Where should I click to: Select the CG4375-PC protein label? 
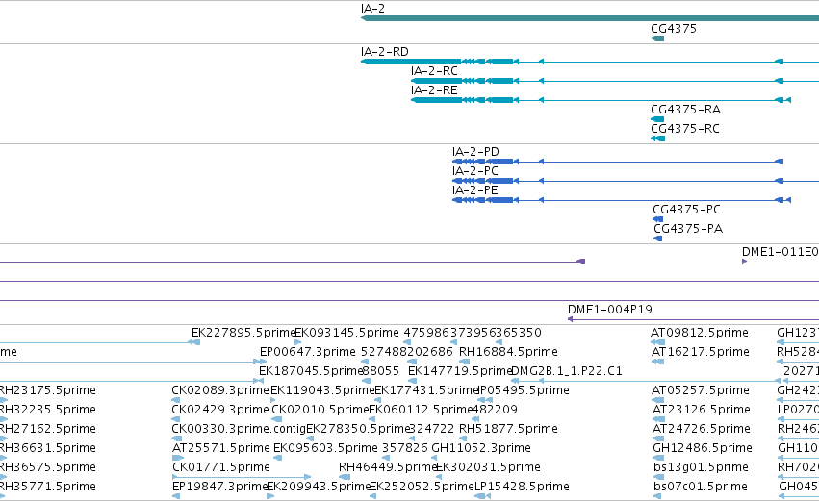[686, 210]
